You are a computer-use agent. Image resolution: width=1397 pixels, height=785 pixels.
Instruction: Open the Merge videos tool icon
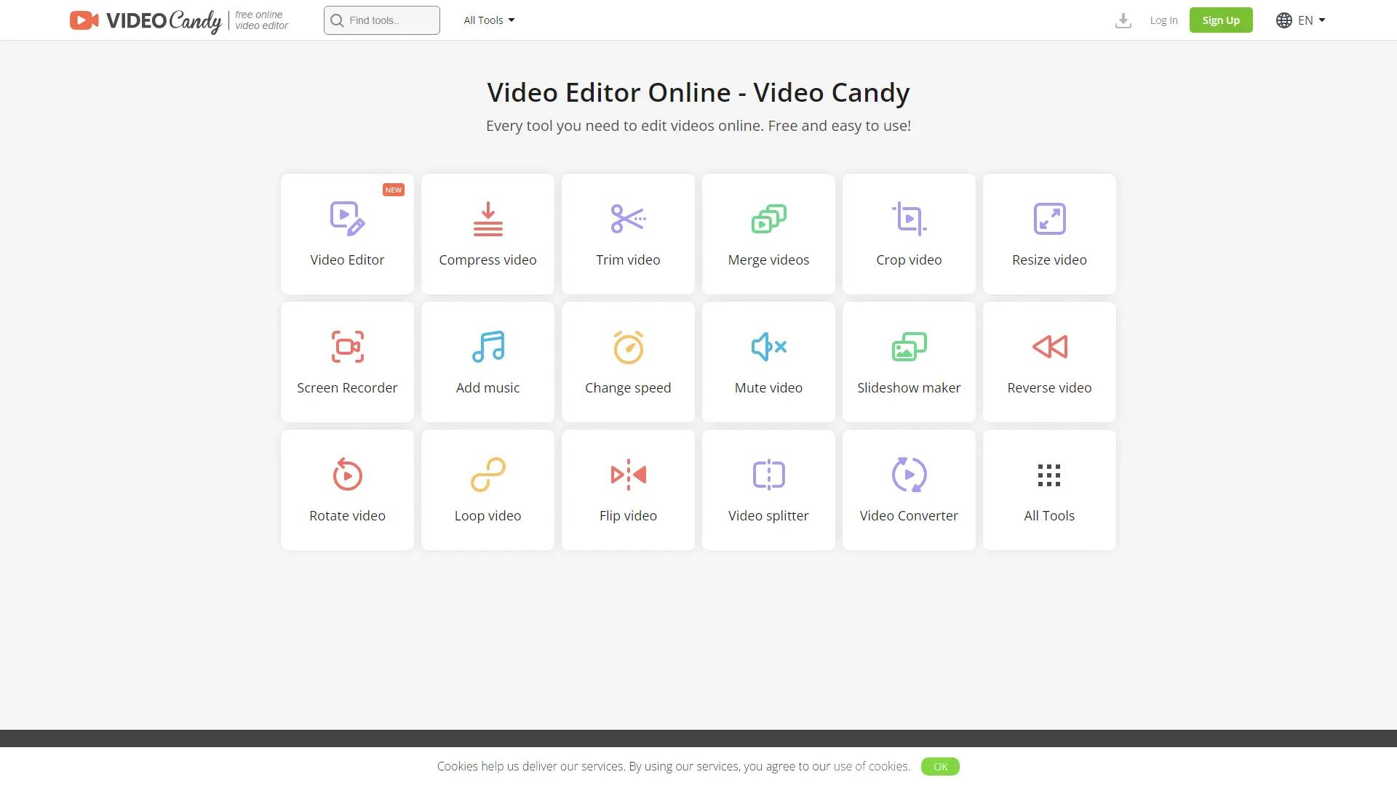click(x=768, y=217)
